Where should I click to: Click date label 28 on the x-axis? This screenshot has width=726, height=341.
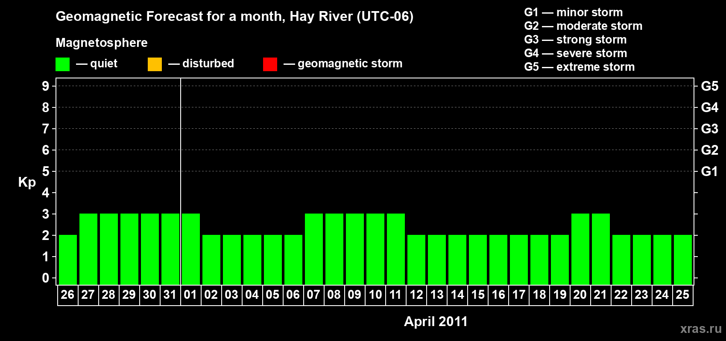[108, 295]
